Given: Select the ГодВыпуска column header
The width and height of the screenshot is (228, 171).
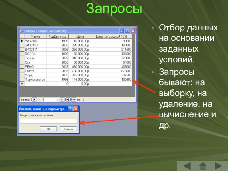Looking at the screenshot, I should [57, 37].
